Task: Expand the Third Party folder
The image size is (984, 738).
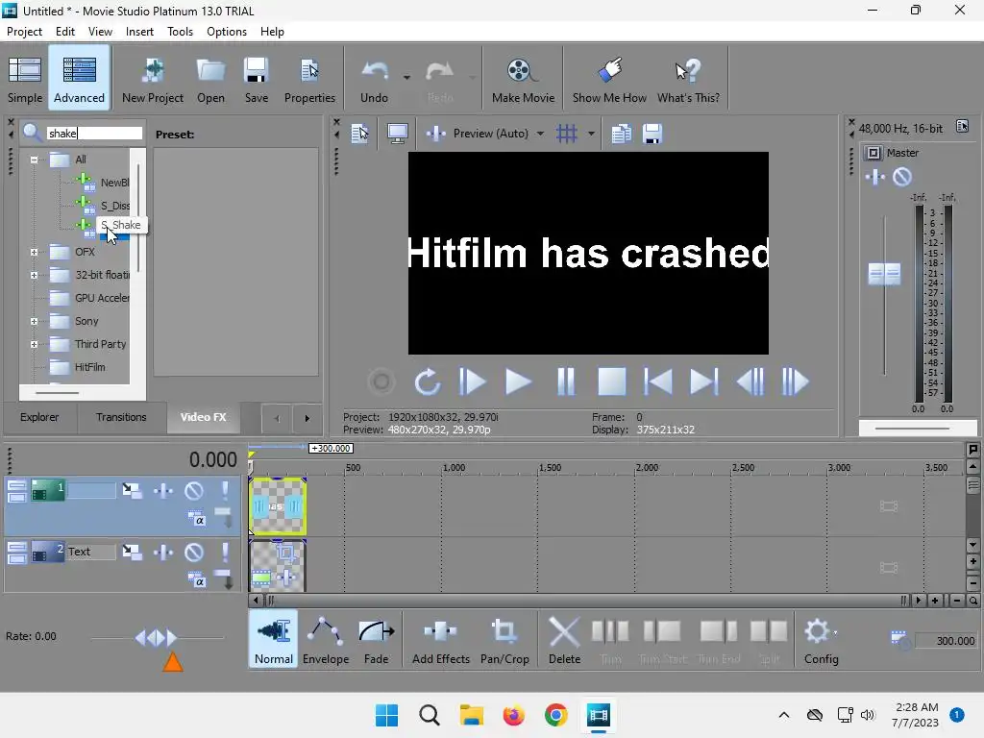Action: (x=34, y=344)
